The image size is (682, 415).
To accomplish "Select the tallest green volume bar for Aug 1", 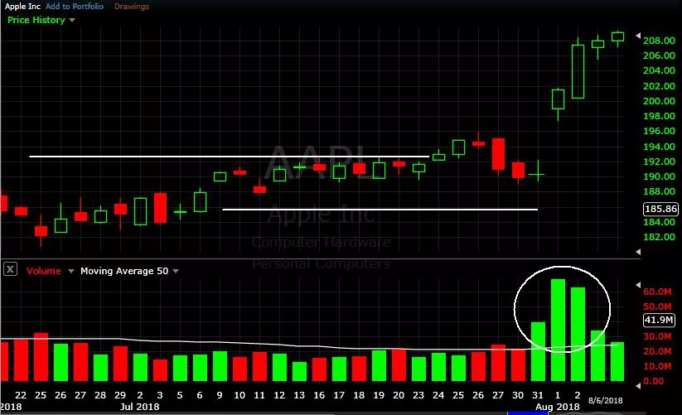I will (558, 331).
